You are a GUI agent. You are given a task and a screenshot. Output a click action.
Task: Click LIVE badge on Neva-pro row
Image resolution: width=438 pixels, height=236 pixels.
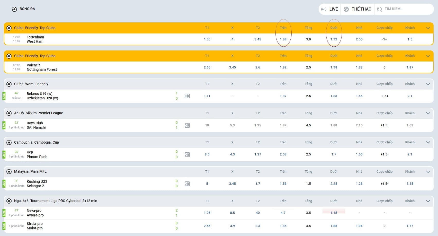(4, 213)
